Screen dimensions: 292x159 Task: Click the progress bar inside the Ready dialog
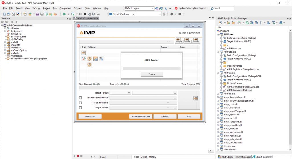151,68
